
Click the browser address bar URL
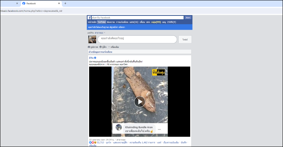(x=32, y=11)
